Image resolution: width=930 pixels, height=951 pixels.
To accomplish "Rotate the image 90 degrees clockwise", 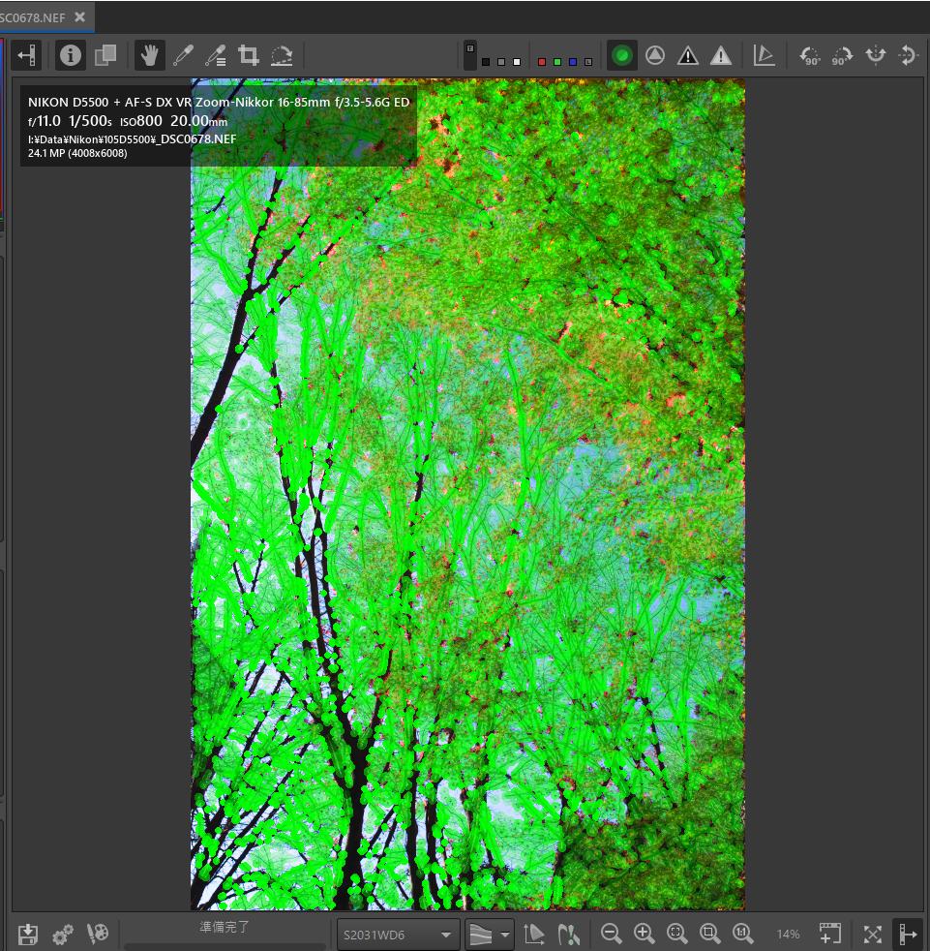I will tap(841, 55).
